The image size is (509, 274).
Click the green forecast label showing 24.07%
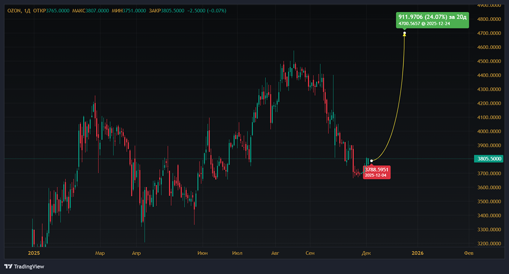[x=432, y=20]
